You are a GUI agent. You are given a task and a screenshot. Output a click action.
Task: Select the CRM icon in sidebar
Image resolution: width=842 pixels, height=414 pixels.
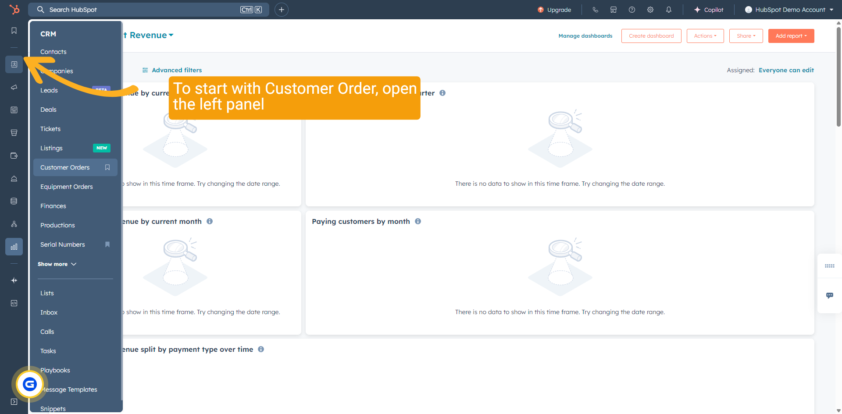click(x=14, y=64)
